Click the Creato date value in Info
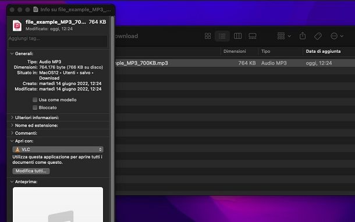 [x=70, y=84]
